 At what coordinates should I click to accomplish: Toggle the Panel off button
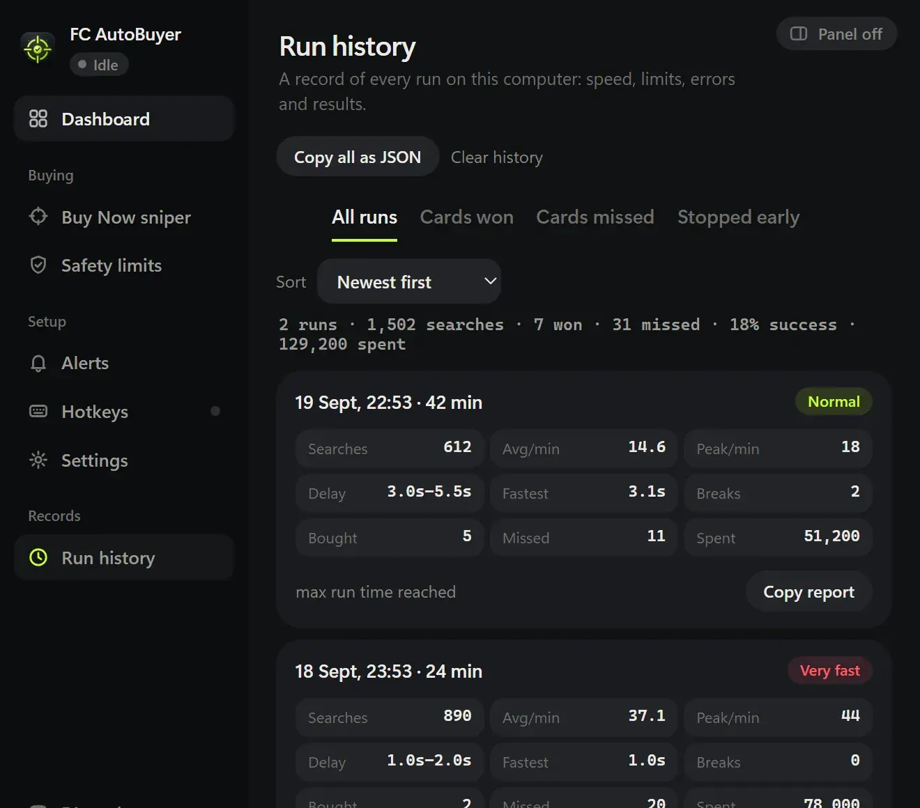tap(836, 34)
